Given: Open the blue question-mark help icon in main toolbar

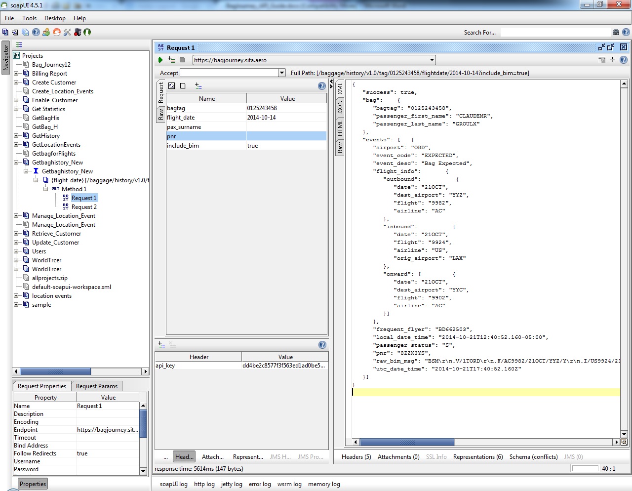Looking at the screenshot, I should pyautogui.click(x=36, y=32).
